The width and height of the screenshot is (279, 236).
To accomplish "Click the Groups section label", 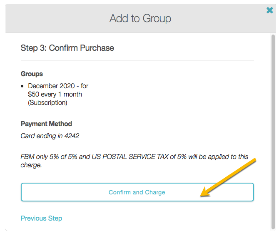I will (32, 74).
